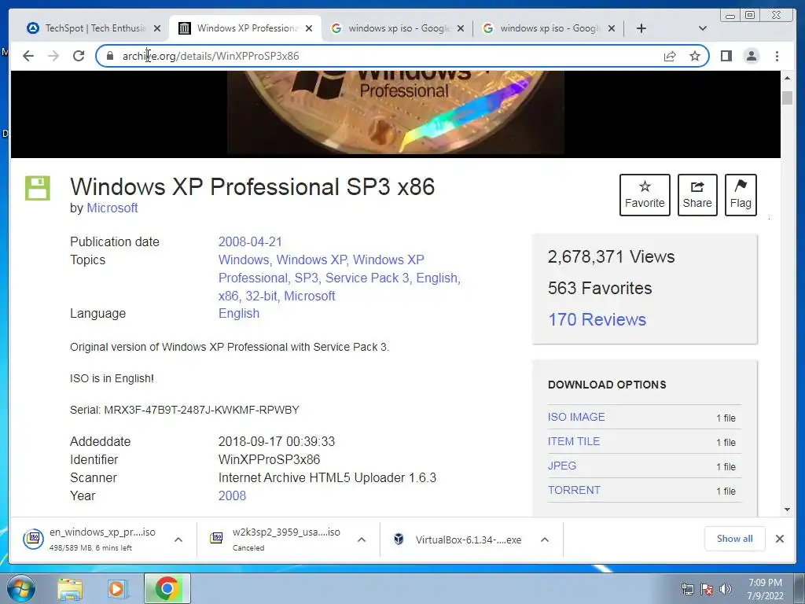Favorite this archive item
This screenshot has height=604, width=805.
(x=645, y=195)
